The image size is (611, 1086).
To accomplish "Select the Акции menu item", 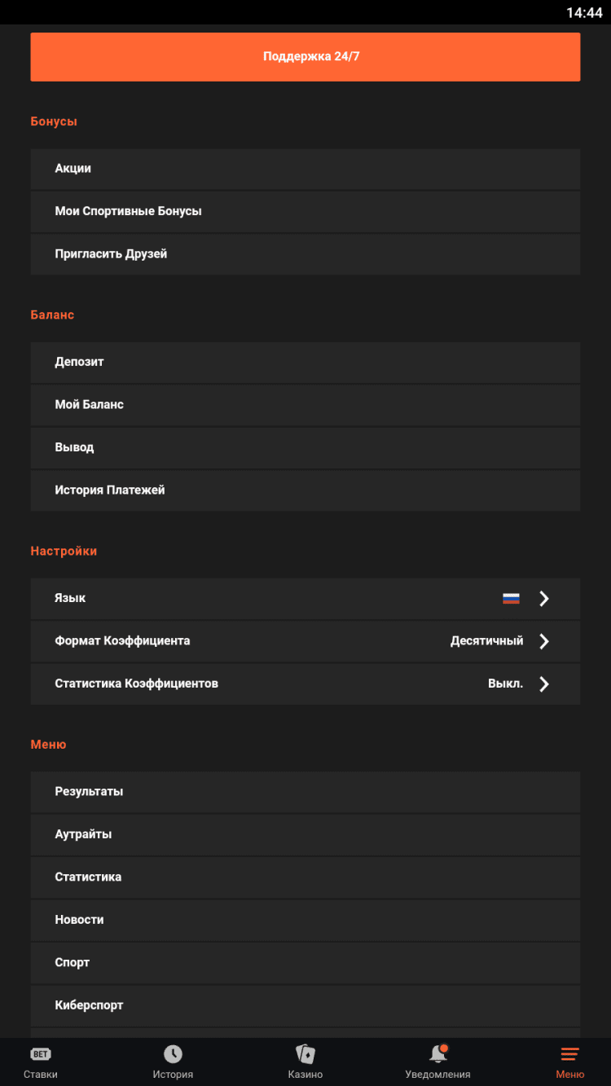I will tap(73, 169).
